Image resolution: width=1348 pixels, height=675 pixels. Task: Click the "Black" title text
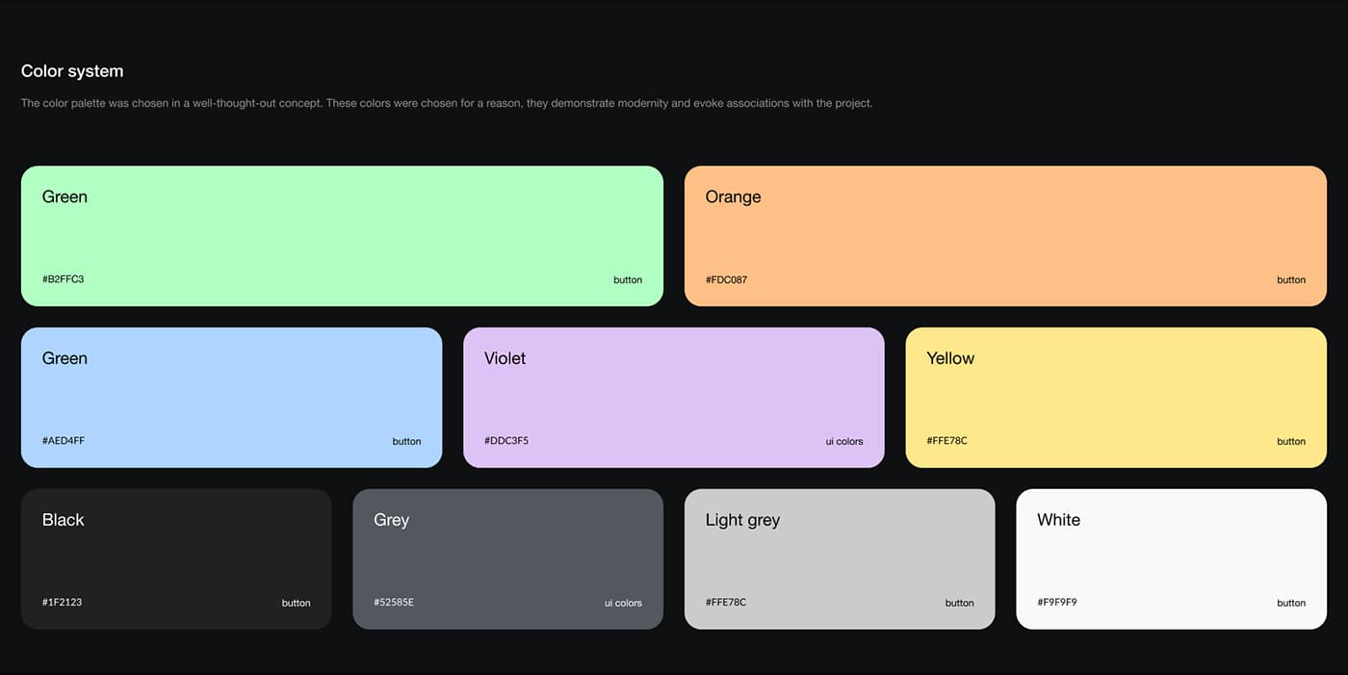(63, 520)
